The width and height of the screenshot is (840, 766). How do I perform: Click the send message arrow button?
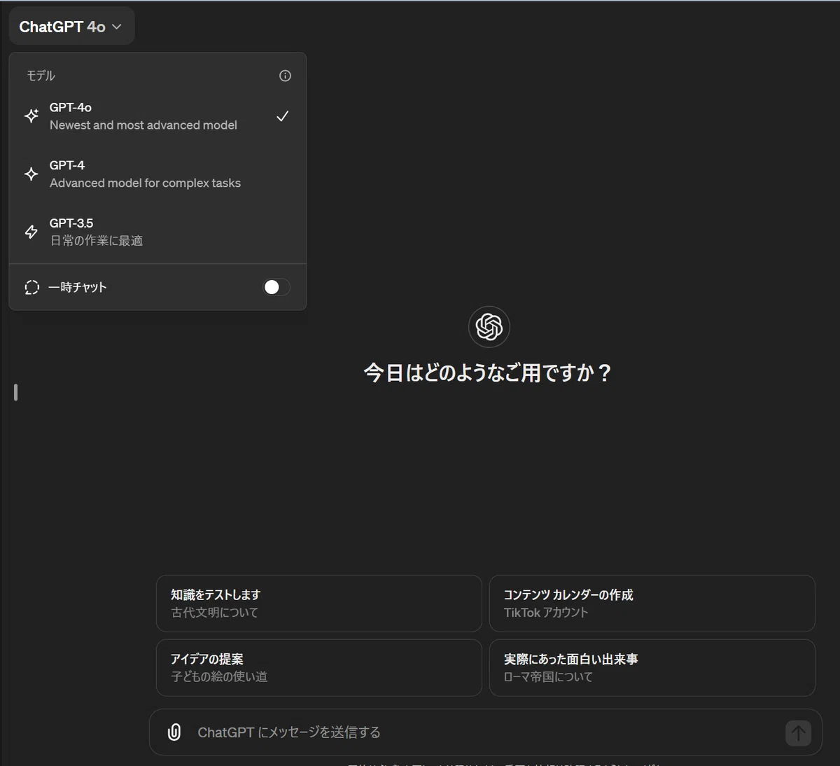click(798, 733)
